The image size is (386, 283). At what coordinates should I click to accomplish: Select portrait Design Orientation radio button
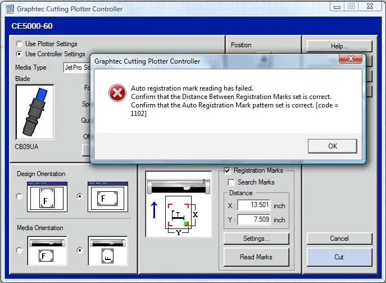click(x=19, y=196)
